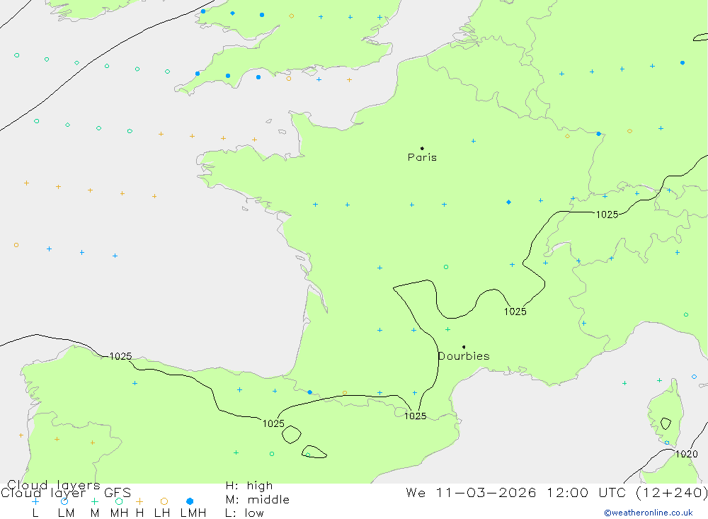Open the weatheronline.co.uk copyright link
The image size is (708, 519).
pos(649,513)
